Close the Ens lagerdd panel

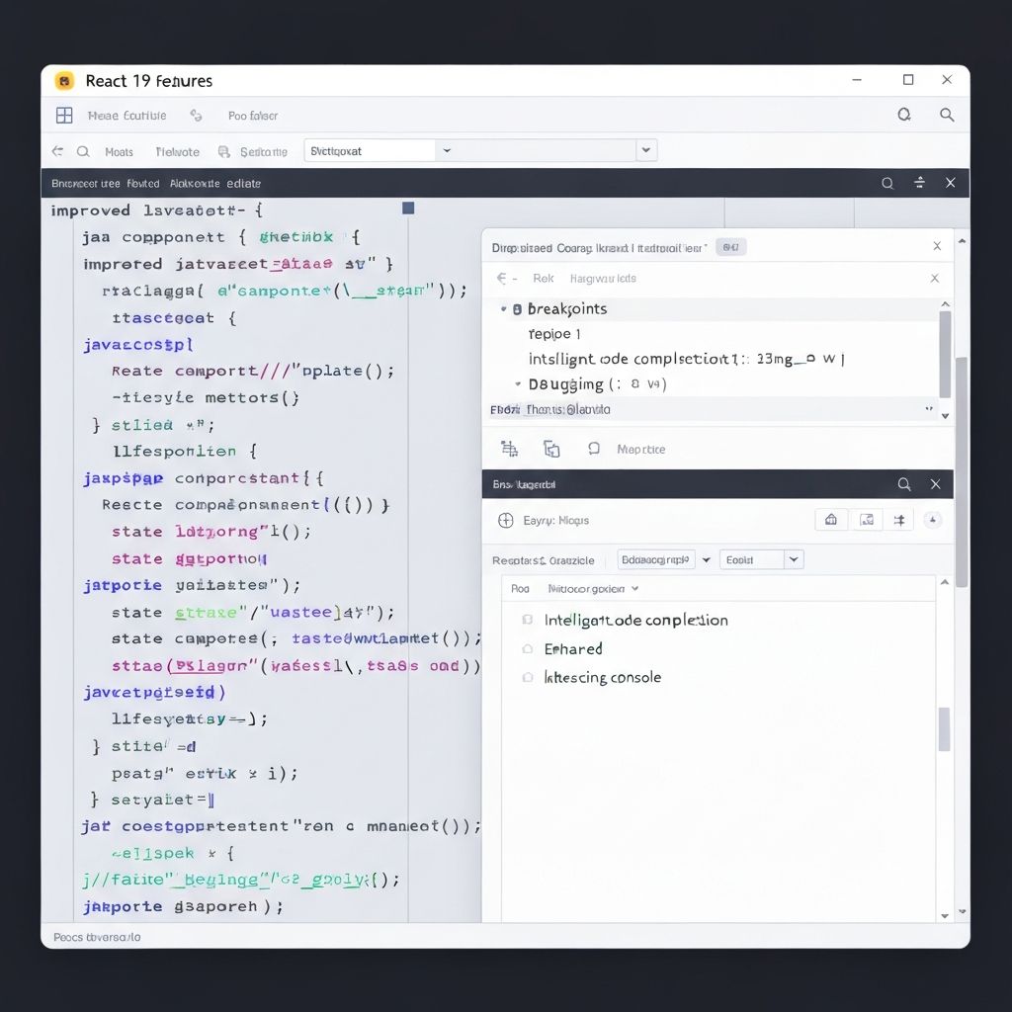(x=935, y=484)
